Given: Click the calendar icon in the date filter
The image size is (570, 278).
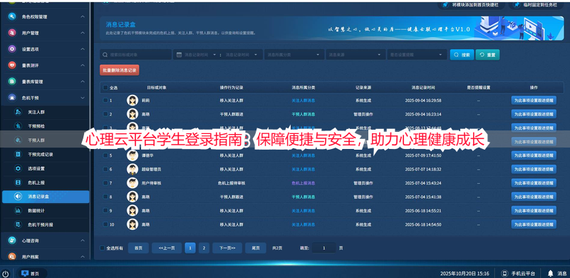Looking at the screenshot, I should 179,55.
